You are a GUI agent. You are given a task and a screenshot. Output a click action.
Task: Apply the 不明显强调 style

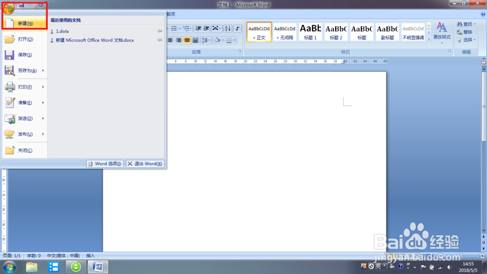(x=413, y=32)
